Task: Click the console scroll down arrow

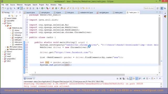Action: pos(161,86)
